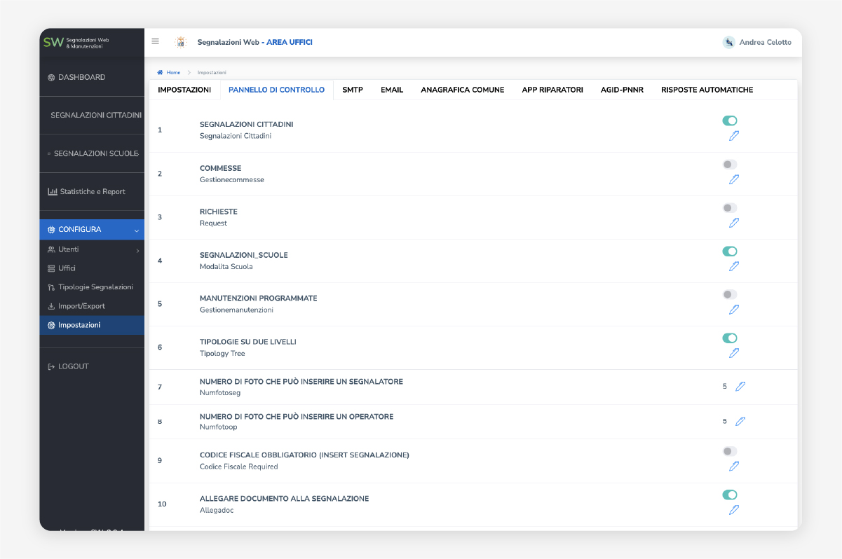The image size is (842, 559).
Task: Open Tipologie Segnalazioni from the sidebar
Action: tap(95, 287)
